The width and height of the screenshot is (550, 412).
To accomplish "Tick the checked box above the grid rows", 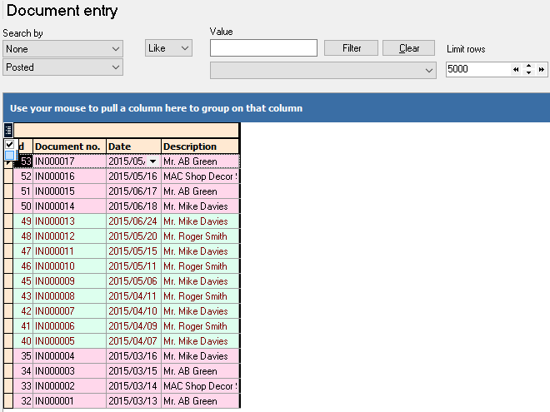I will point(9,145).
